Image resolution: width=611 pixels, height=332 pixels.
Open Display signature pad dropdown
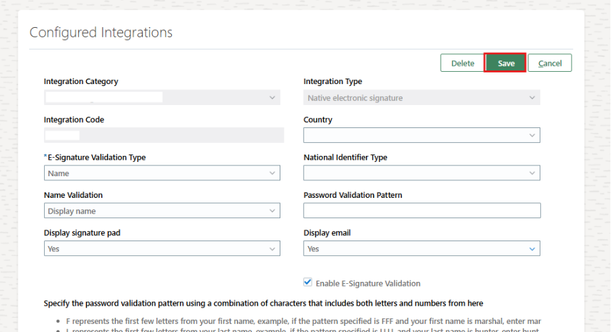[x=162, y=249]
